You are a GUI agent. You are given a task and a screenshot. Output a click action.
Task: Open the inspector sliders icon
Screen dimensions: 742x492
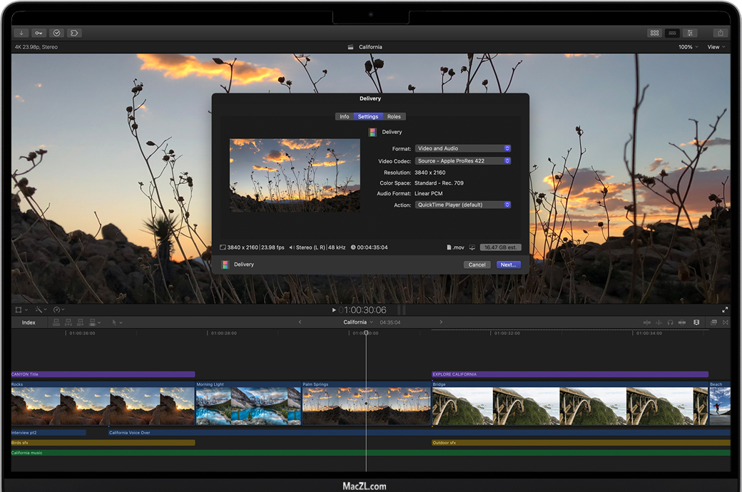690,33
